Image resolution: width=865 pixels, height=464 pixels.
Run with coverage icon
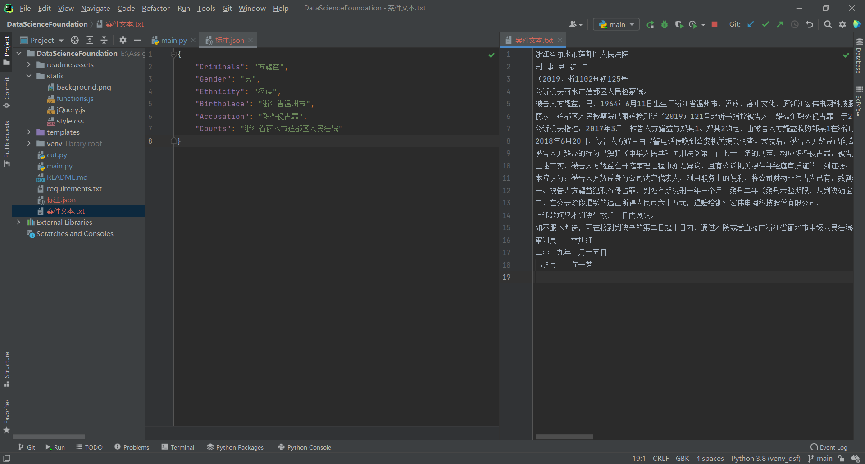[x=679, y=25]
